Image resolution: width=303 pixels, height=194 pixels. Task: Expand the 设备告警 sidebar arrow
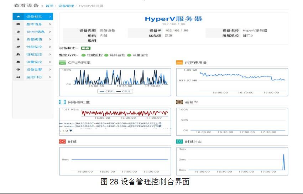(50, 70)
